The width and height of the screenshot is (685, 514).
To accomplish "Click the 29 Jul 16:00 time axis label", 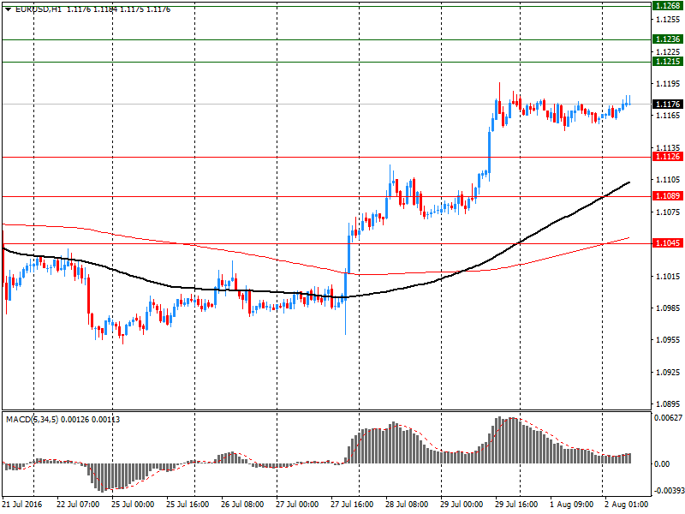I will click(516, 505).
